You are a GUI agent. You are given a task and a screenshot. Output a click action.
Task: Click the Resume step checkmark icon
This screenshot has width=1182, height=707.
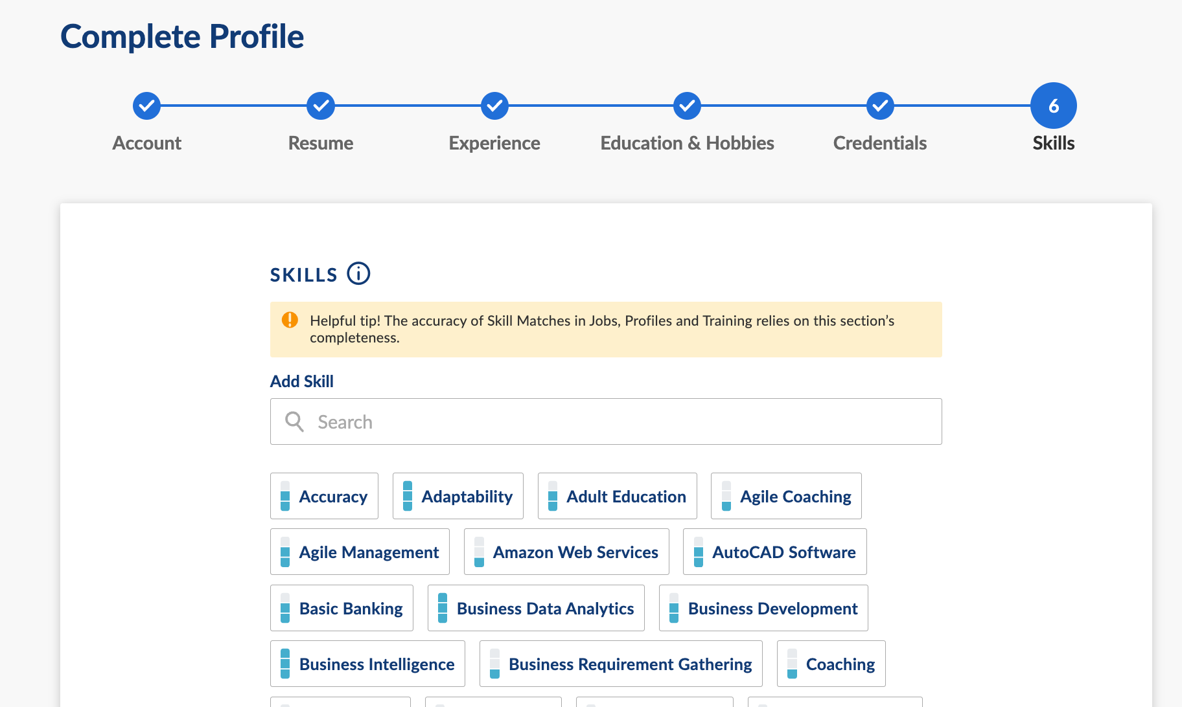click(x=321, y=106)
